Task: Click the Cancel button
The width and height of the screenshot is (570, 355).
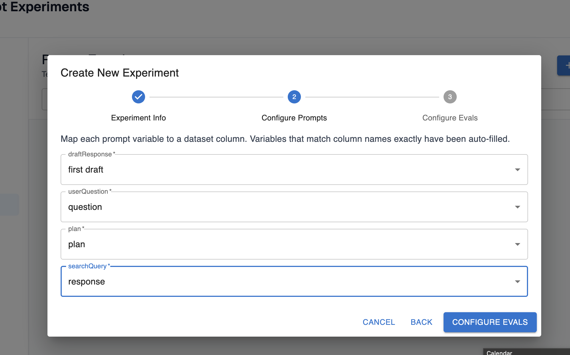Action: pos(379,322)
